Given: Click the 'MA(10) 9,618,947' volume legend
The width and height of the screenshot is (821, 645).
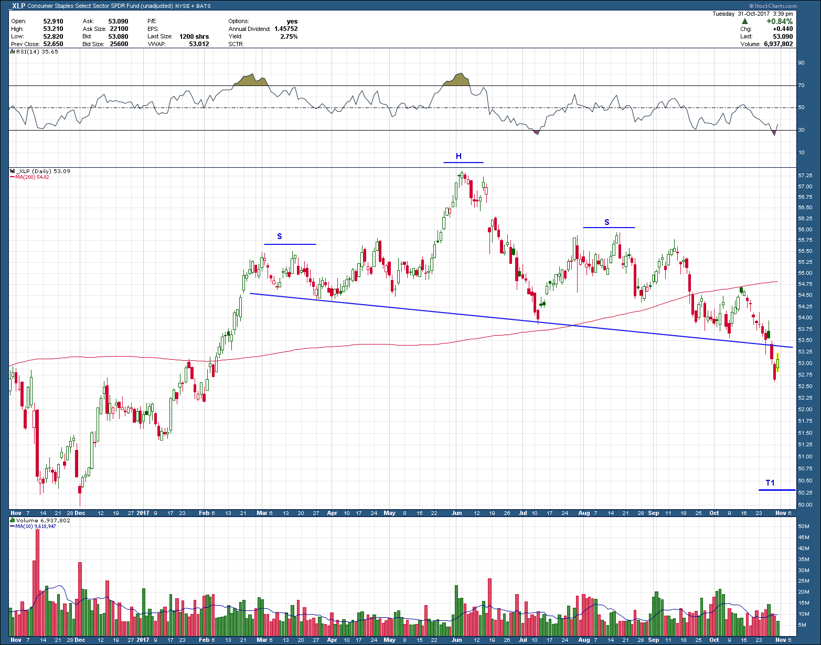Looking at the screenshot, I should click(35, 526).
